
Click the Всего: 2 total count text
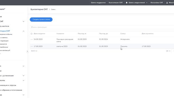coord(34,51)
